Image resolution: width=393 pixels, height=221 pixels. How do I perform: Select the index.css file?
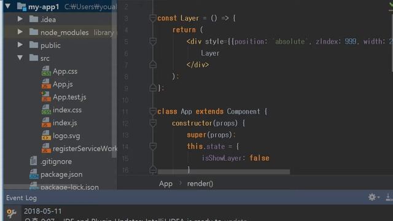67,110
